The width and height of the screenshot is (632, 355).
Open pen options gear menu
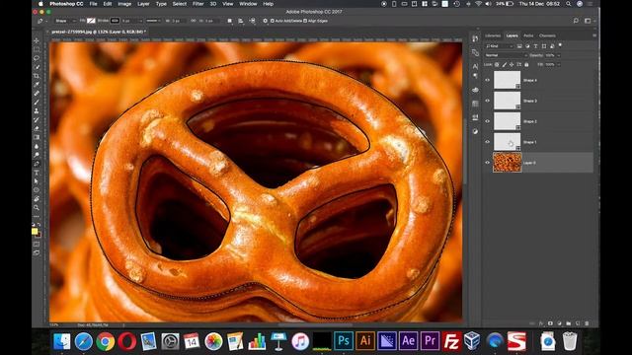265,21
